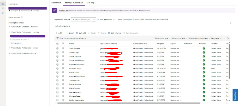Select the Nikita Sawant row checkbox
Screen dimensions: 238x106
[57, 88]
